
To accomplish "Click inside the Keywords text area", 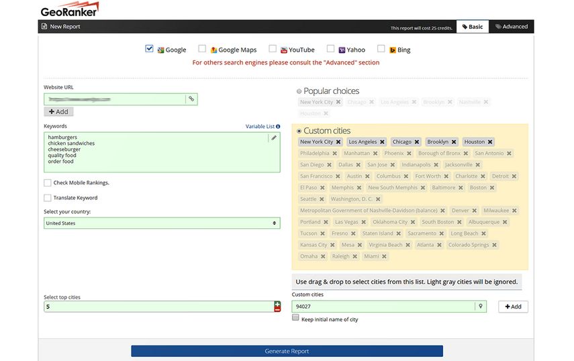I will (x=162, y=152).
